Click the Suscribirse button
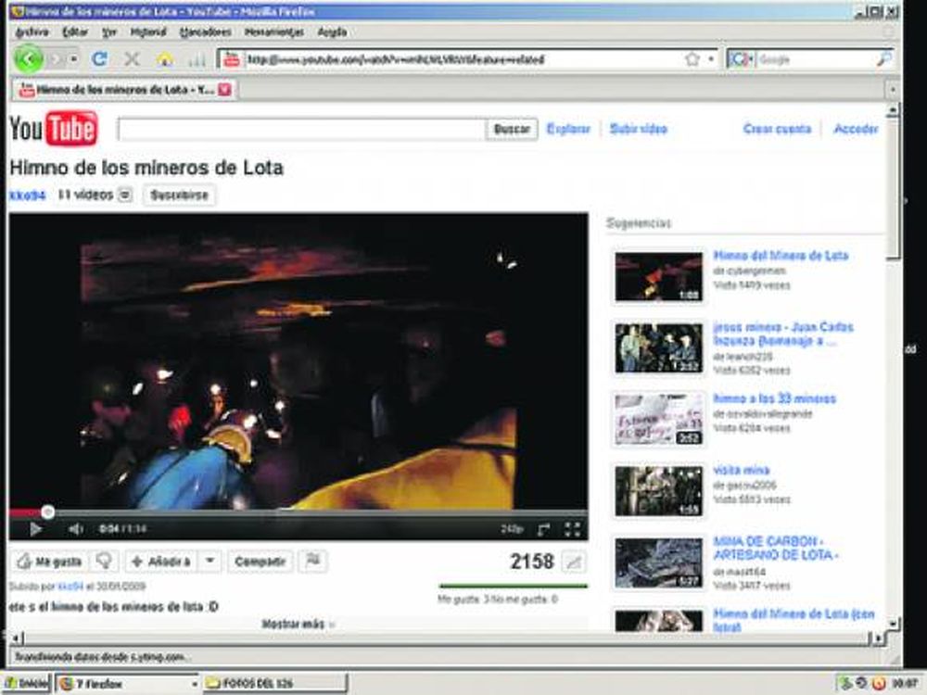 tap(179, 196)
